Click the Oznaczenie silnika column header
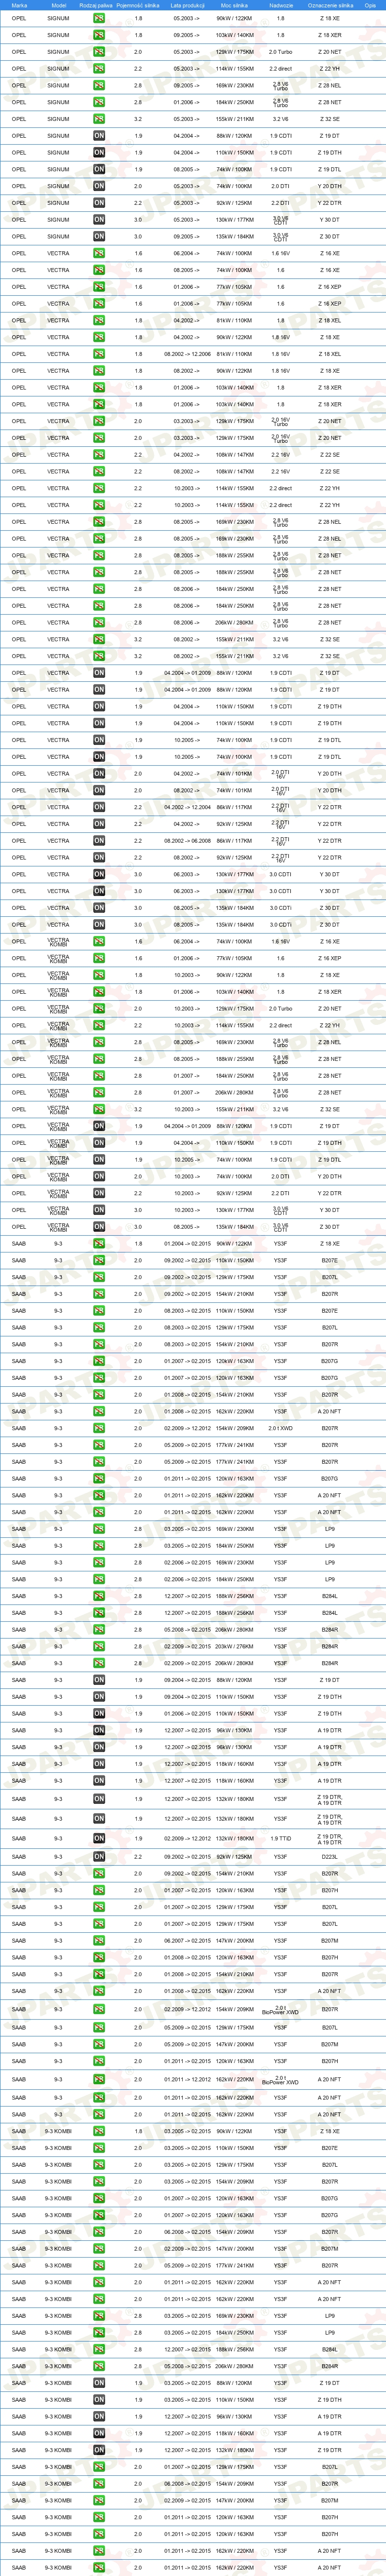The height and width of the screenshot is (2576, 386). 330,5
